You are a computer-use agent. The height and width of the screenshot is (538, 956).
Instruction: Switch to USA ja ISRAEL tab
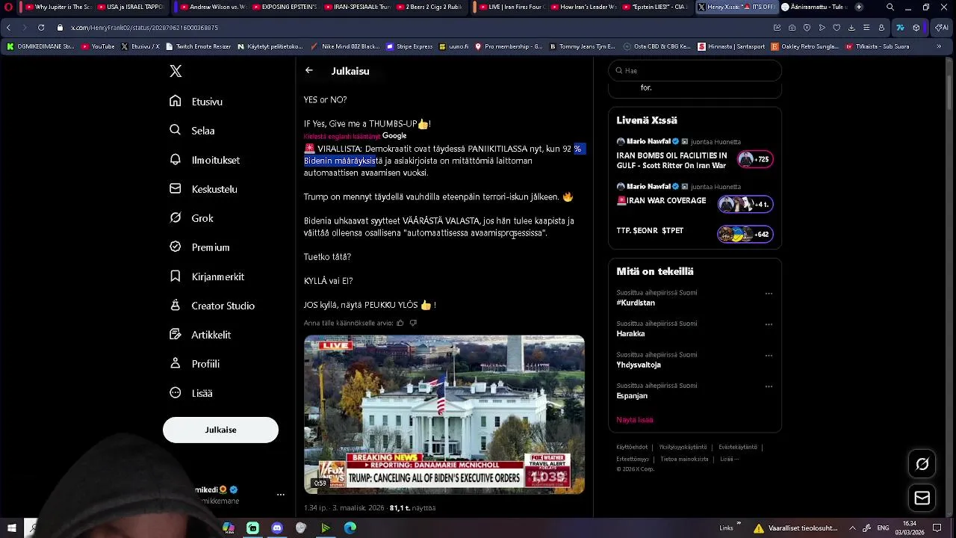click(130, 7)
